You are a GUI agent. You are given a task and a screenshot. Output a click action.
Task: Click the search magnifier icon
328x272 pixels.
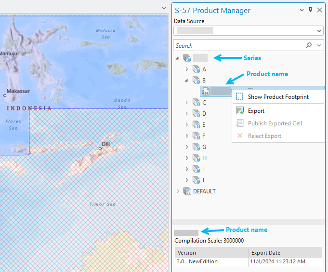pyautogui.click(x=309, y=45)
